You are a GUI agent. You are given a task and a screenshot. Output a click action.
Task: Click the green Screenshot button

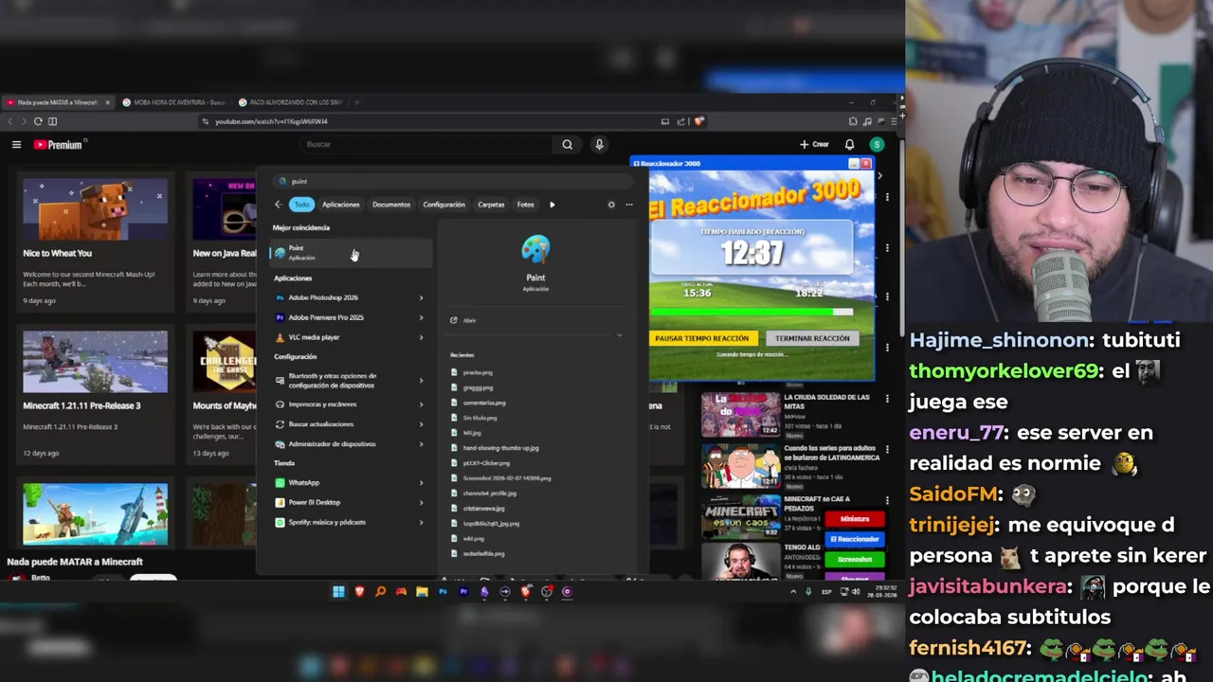855,560
